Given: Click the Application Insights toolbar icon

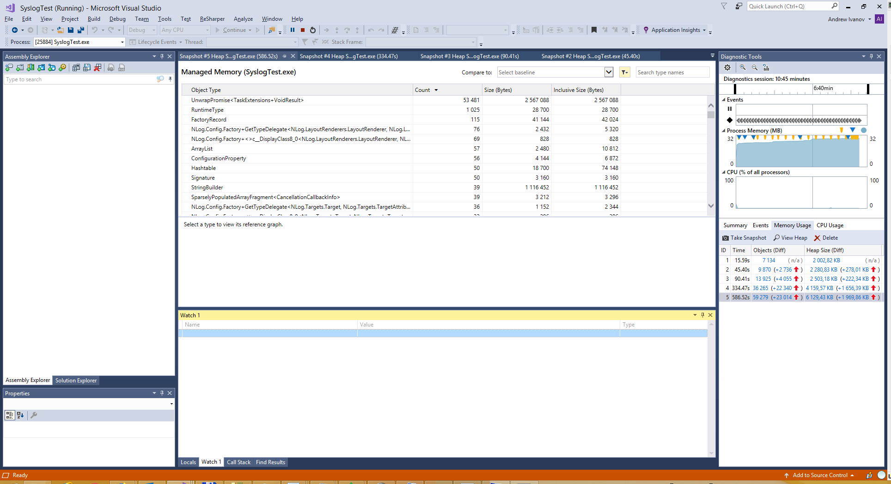Looking at the screenshot, I should click(646, 30).
